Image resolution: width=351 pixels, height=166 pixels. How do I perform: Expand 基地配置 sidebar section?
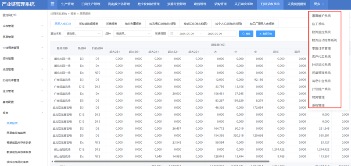pyautogui.click(x=24, y=102)
